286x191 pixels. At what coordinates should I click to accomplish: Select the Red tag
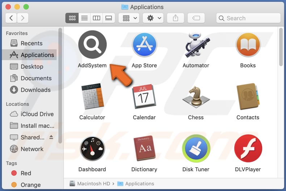(x=30, y=173)
